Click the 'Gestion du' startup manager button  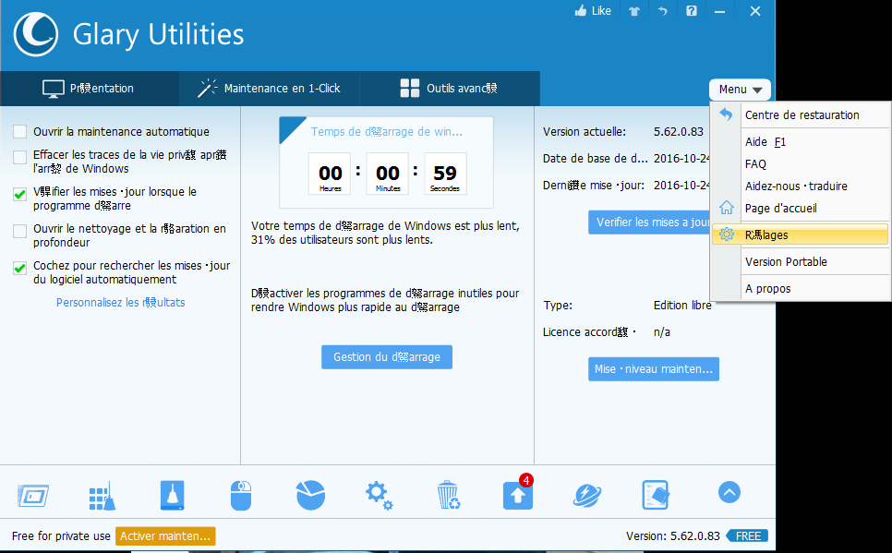point(387,357)
